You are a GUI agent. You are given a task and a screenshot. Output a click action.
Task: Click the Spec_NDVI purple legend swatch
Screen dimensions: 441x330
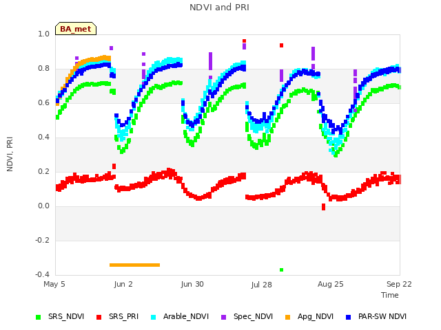(223, 318)
